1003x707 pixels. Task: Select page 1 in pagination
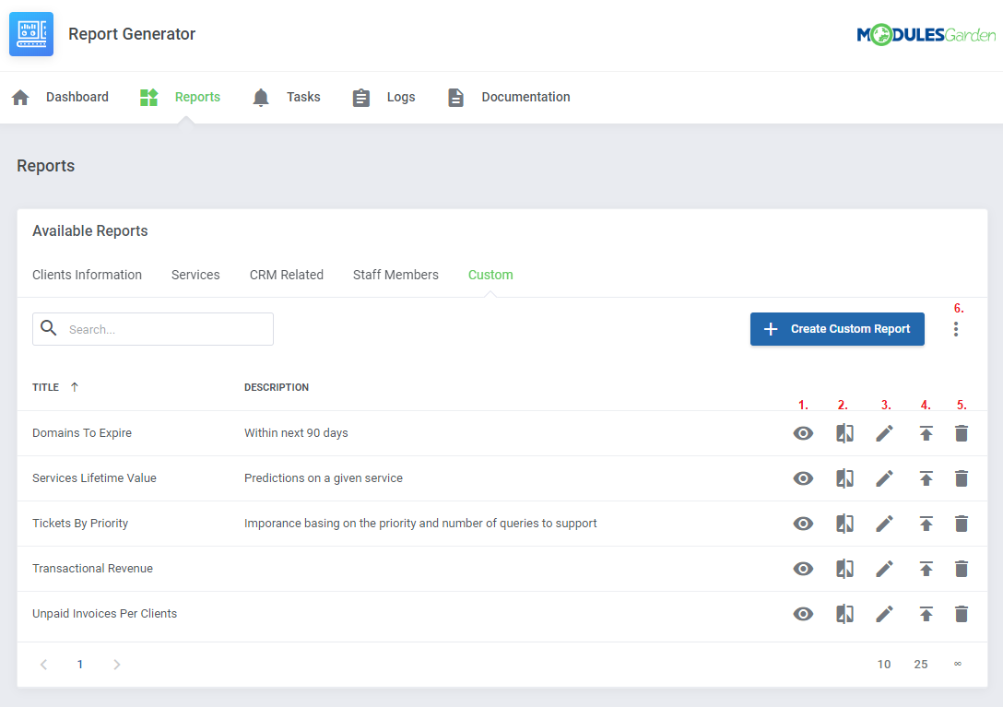click(80, 665)
